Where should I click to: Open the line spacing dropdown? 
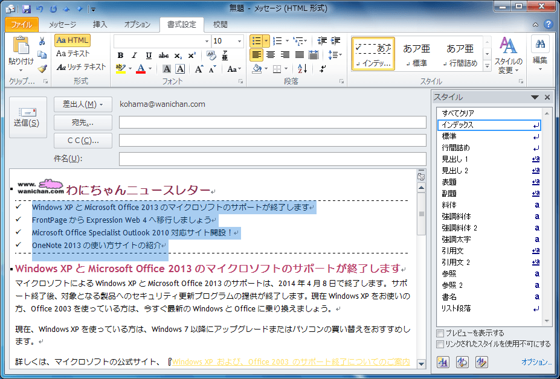(x=335, y=55)
